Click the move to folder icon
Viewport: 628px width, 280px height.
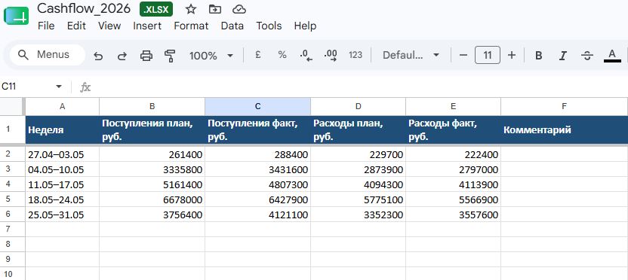215,9
